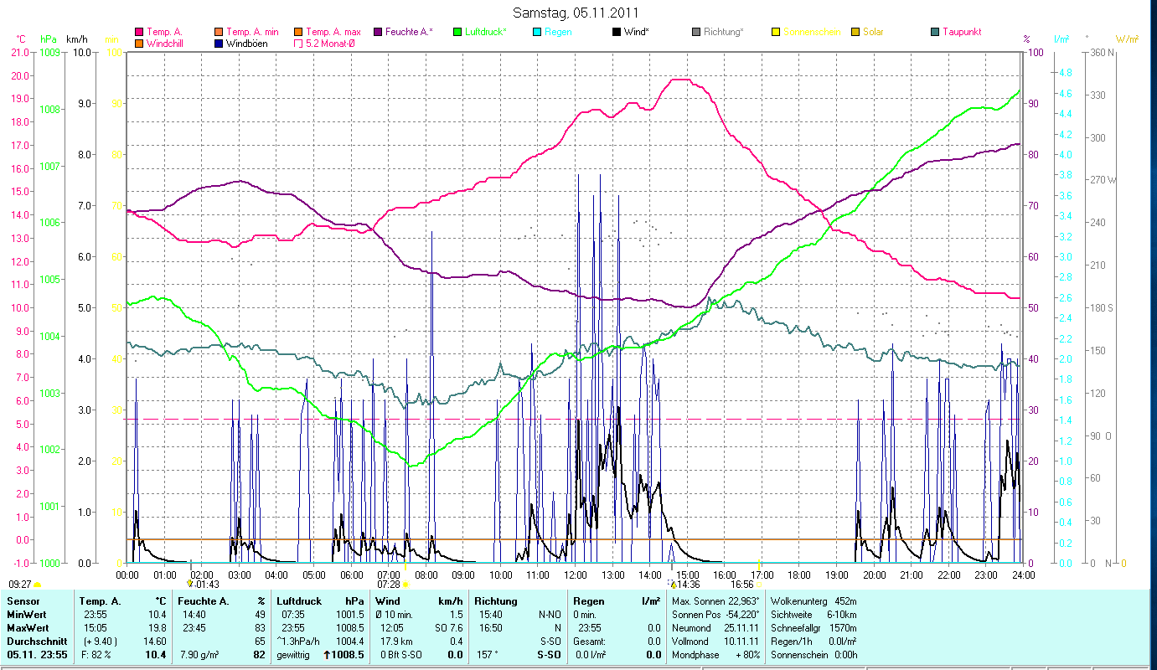Click the sun icon beside 09:27
This screenshot has height=670, width=1157.
click(x=38, y=585)
